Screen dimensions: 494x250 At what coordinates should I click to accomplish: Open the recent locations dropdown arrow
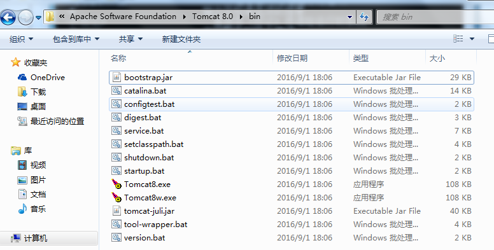[38, 18]
